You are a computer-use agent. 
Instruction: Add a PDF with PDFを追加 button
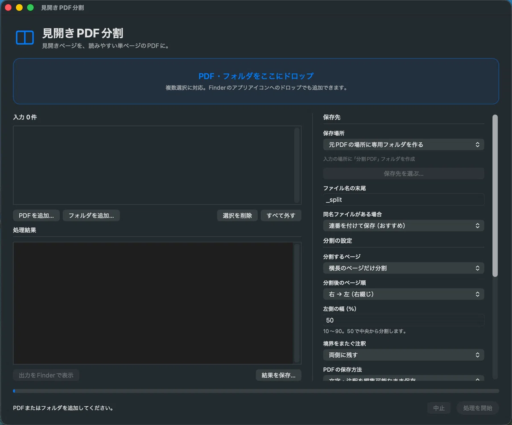[x=36, y=215]
